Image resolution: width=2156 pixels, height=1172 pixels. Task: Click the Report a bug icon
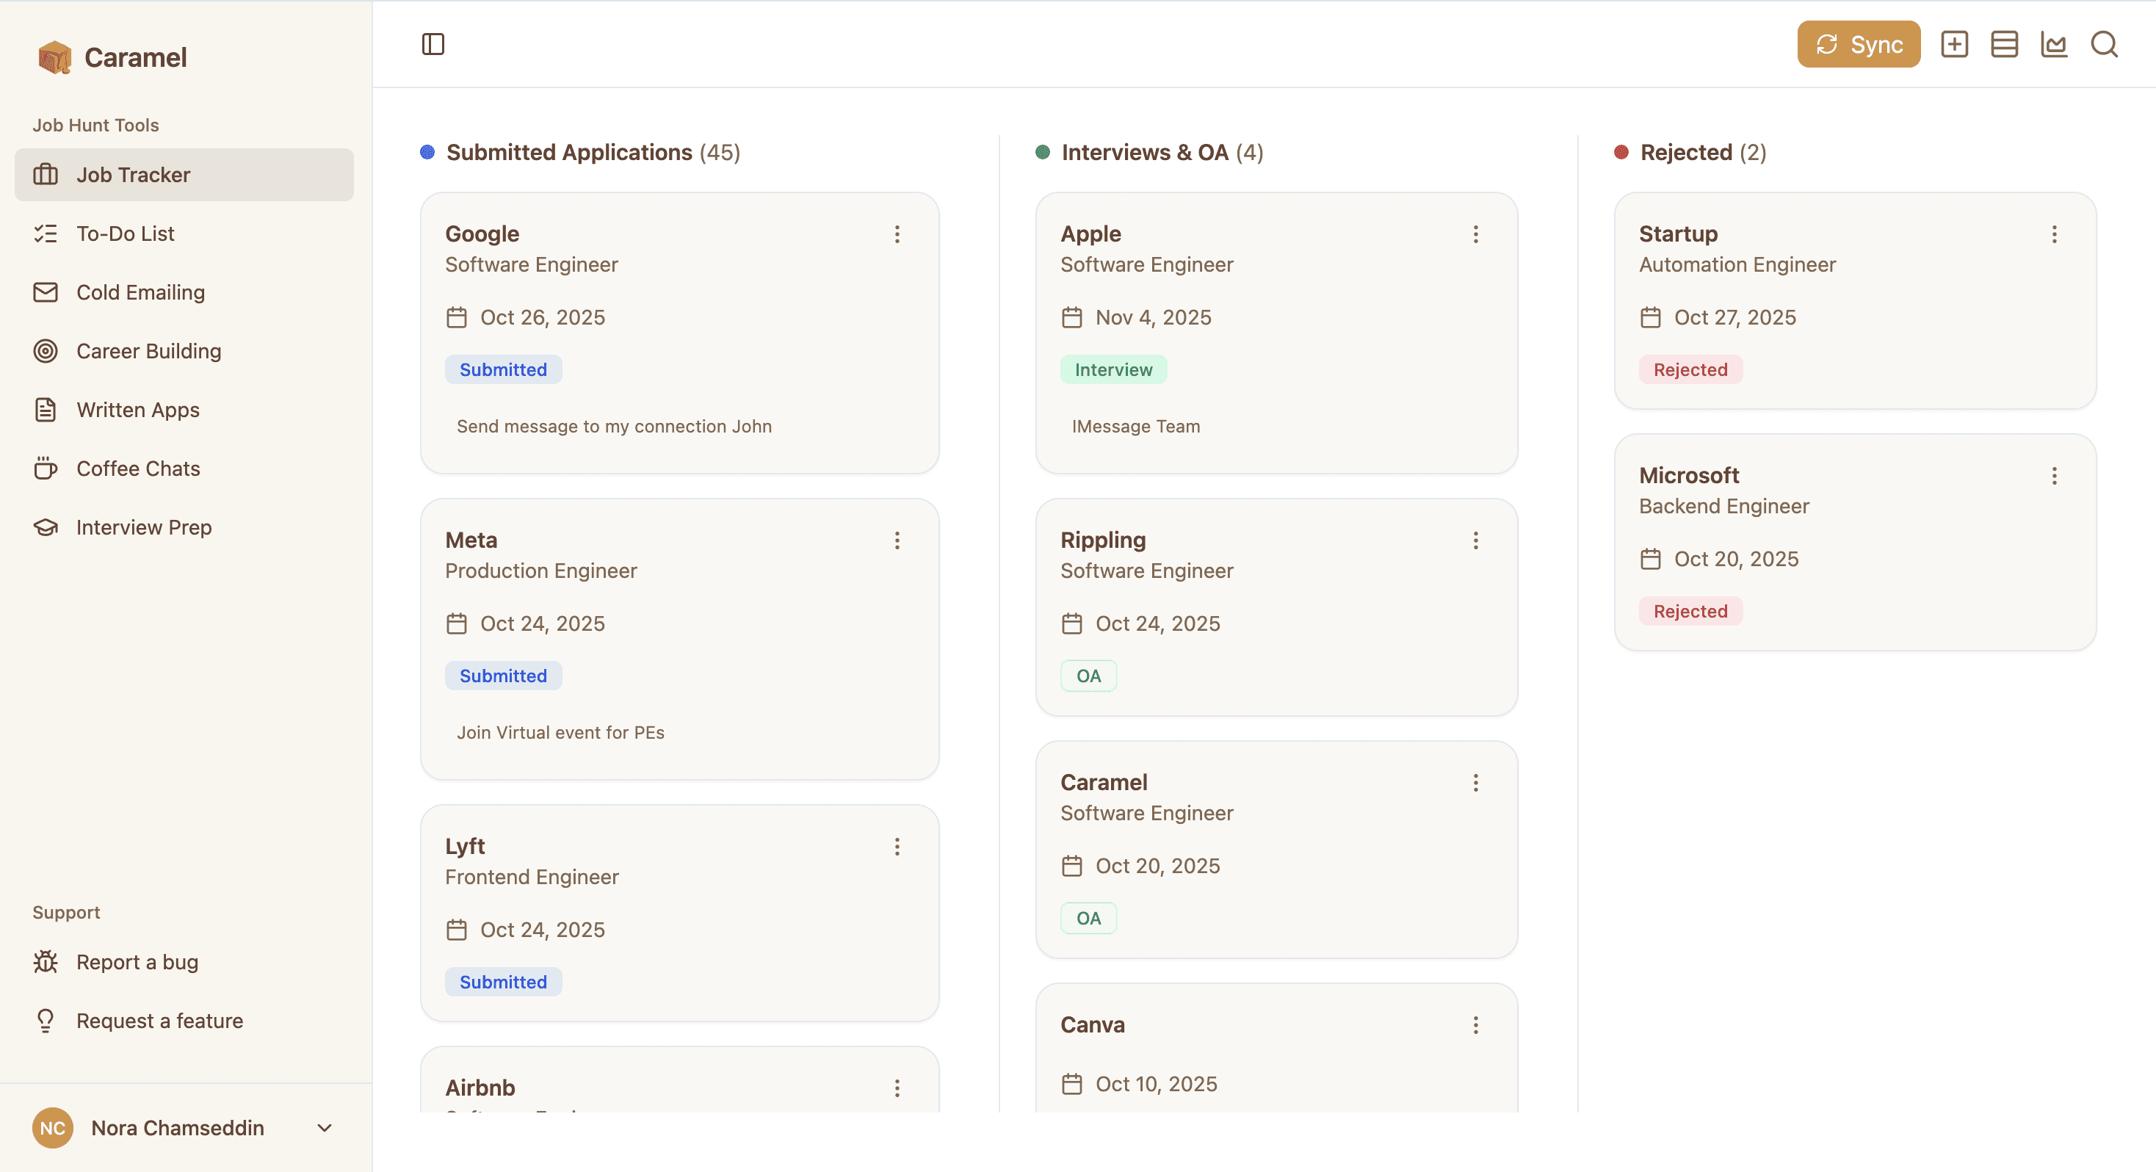coord(46,962)
